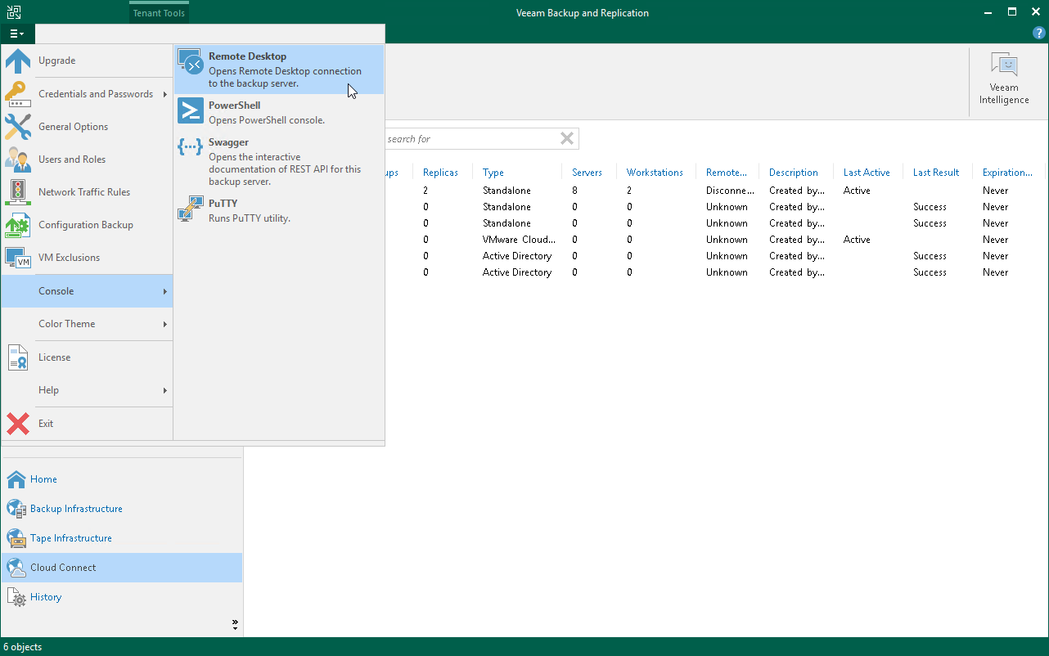
Task: Open Network Traffic Rules icon
Action: 18,192
